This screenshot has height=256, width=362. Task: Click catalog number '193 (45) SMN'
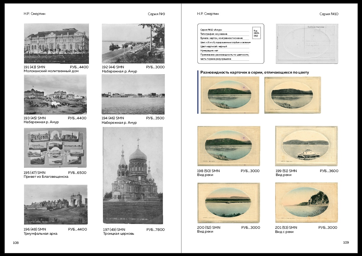pos(35,118)
